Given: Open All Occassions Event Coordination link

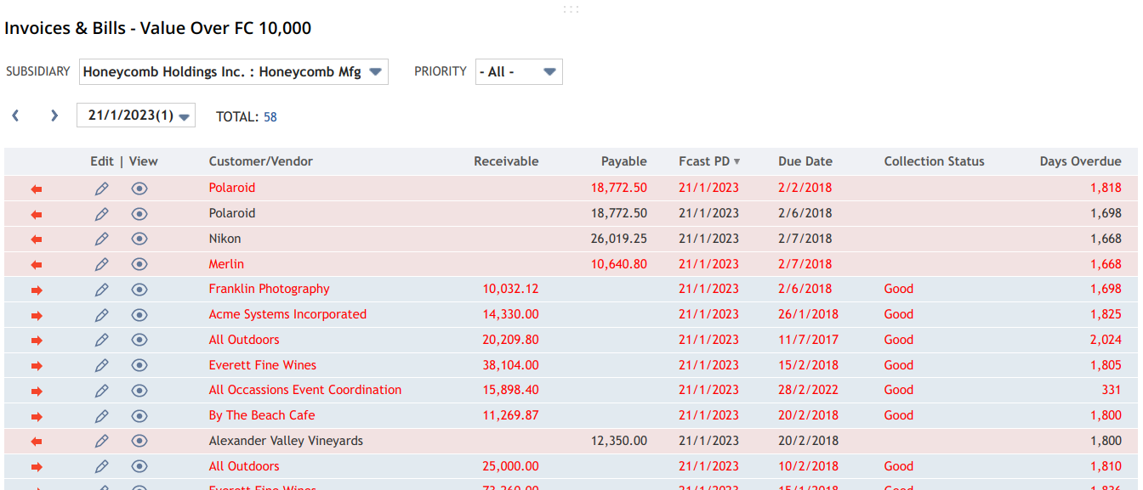Looking at the screenshot, I should tap(305, 390).
